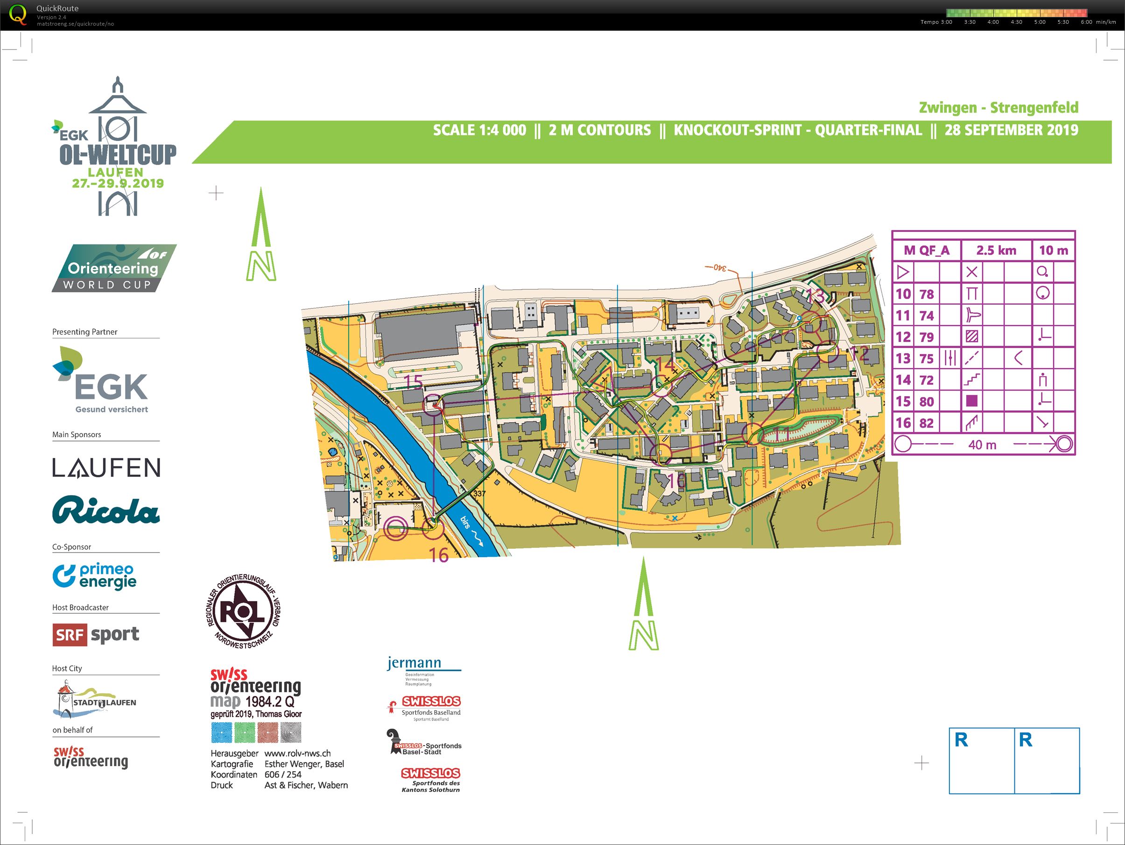Click the start triangle in control descriptions

point(903,272)
